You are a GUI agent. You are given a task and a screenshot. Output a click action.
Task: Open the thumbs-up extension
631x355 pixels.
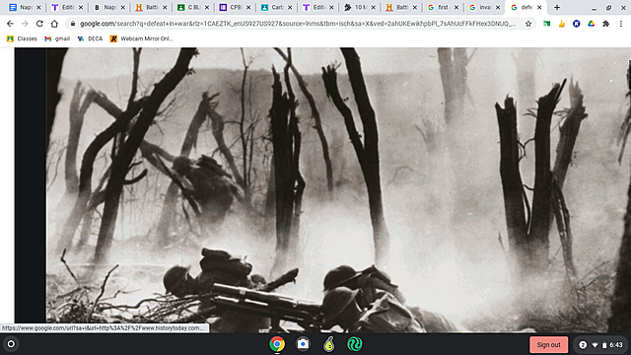(561, 24)
